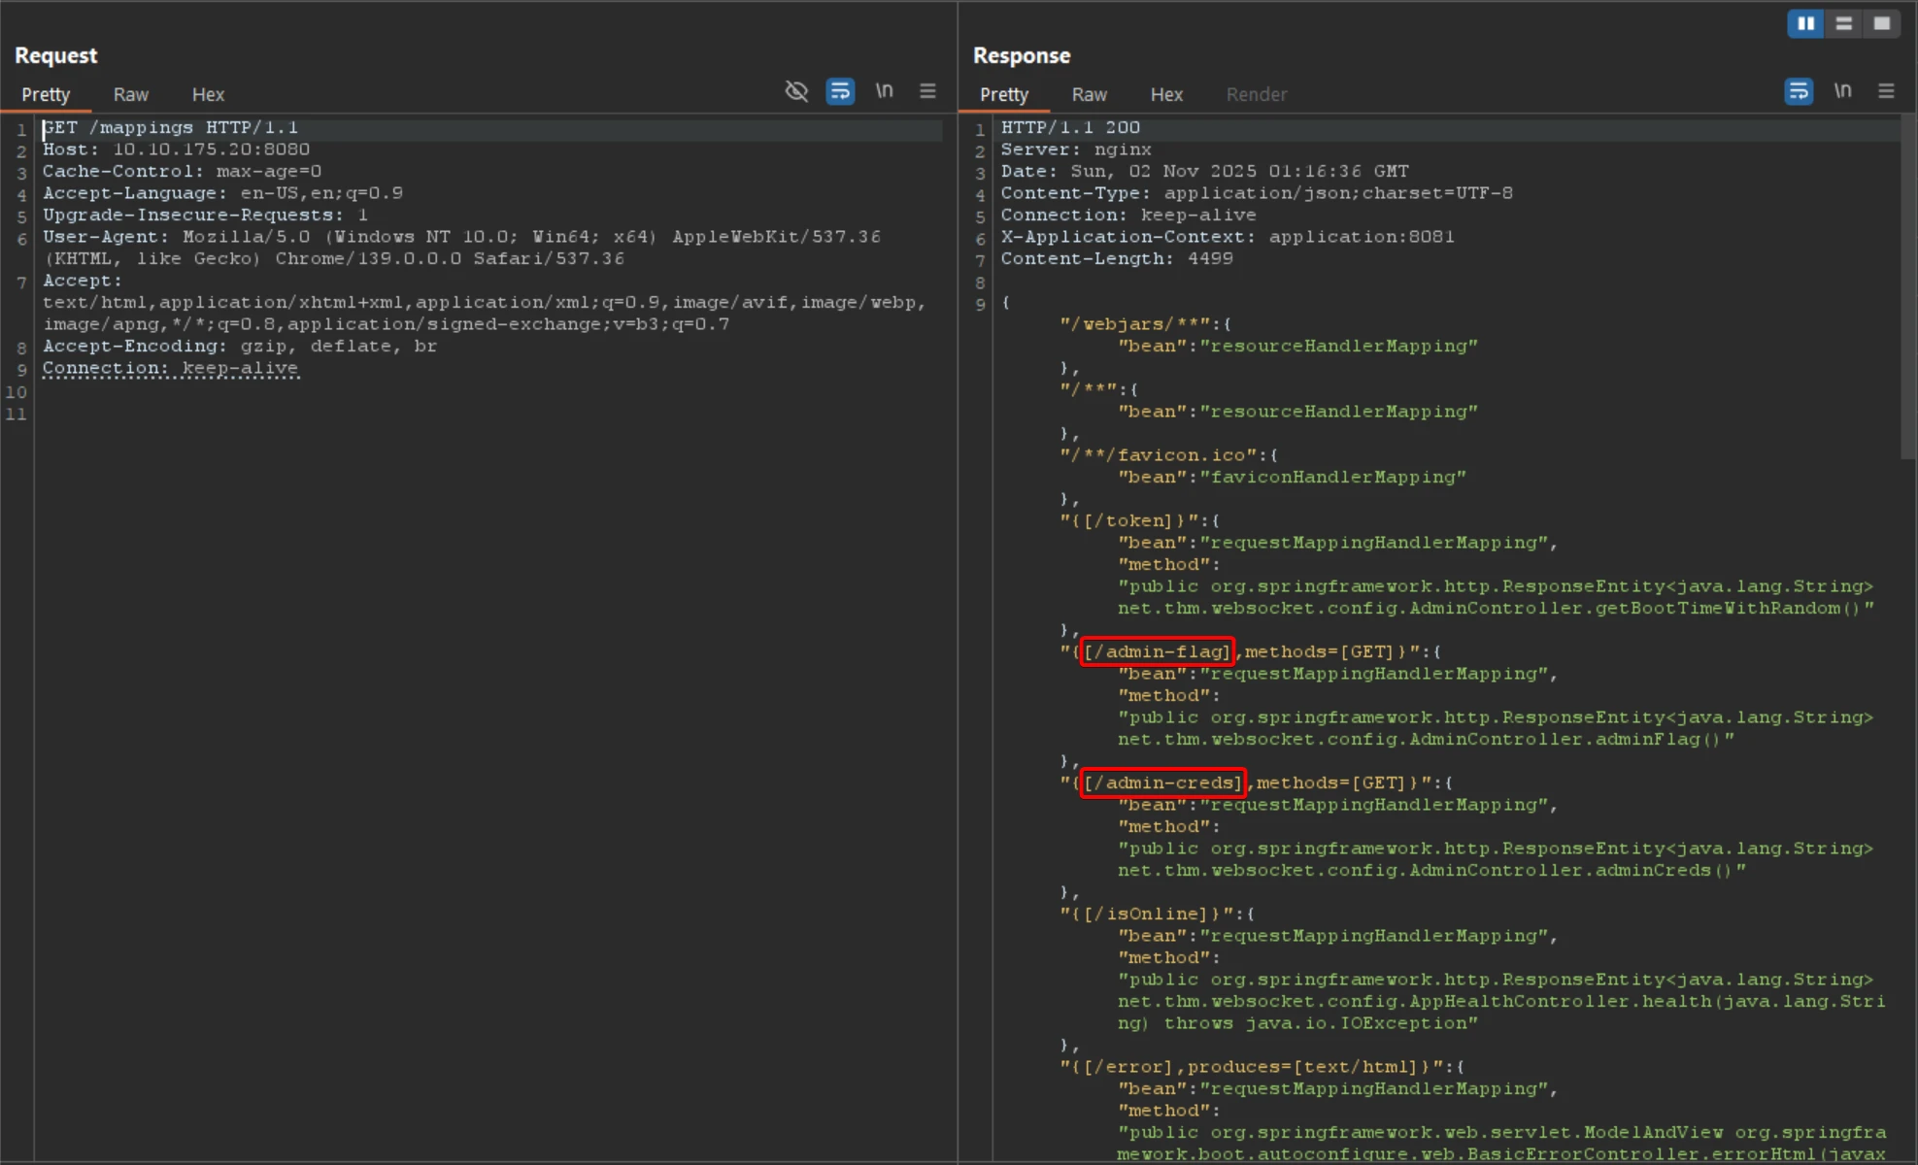Switch Response view to Raw tab
Image resolution: width=1918 pixels, height=1165 pixels.
click(x=1089, y=95)
